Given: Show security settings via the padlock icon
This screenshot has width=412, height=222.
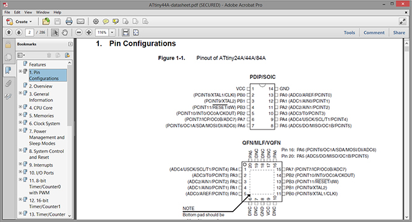Looking at the screenshot, I should tap(8, 44).
